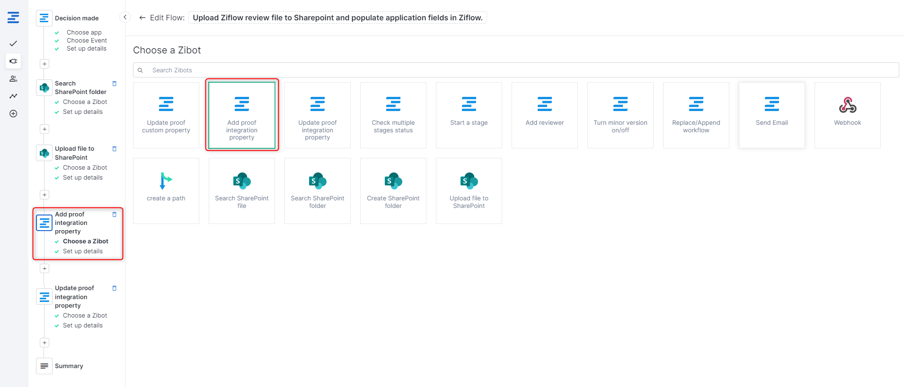Select the Webhook Zibot icon
The height and width of the screenshot is (387, 904).
click(847, 105)
